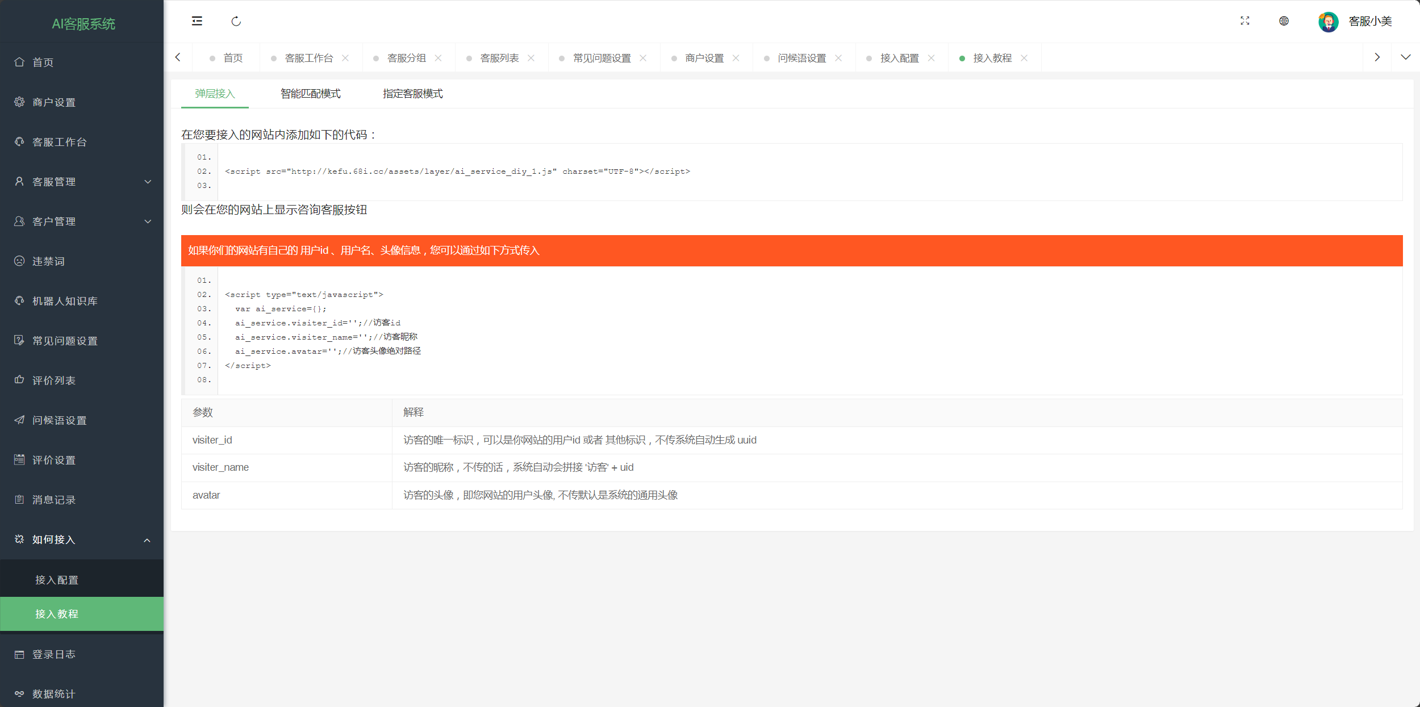This screenshot has width=1420, height=707.
Task: Close the 问候语设置 page tab
Action: [x=838, y=58]
